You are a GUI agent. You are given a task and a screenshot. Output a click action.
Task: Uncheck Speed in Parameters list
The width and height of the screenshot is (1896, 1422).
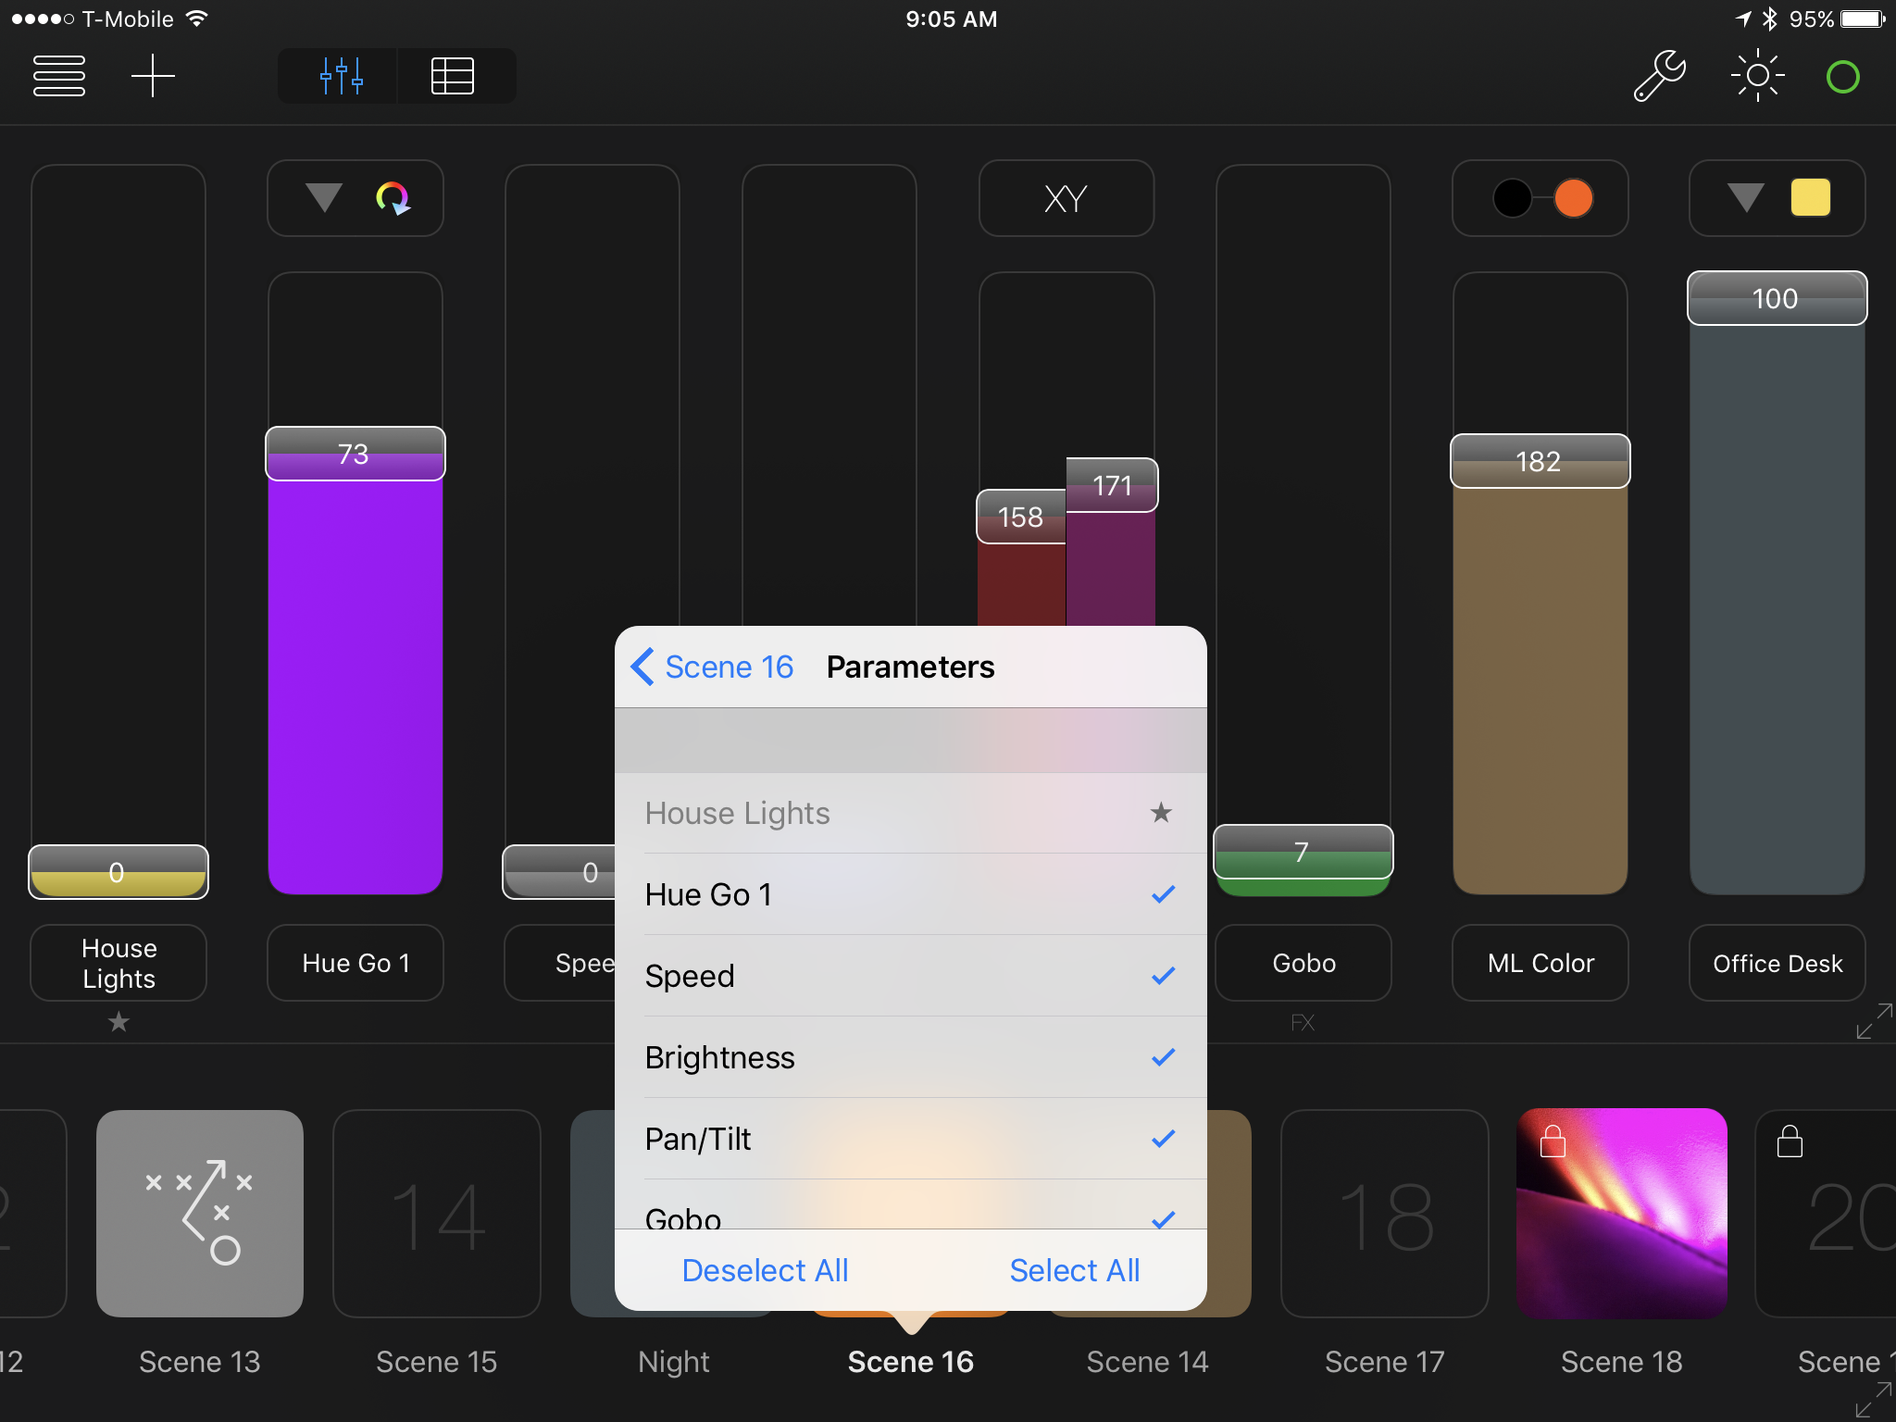[x=910, y=976]
